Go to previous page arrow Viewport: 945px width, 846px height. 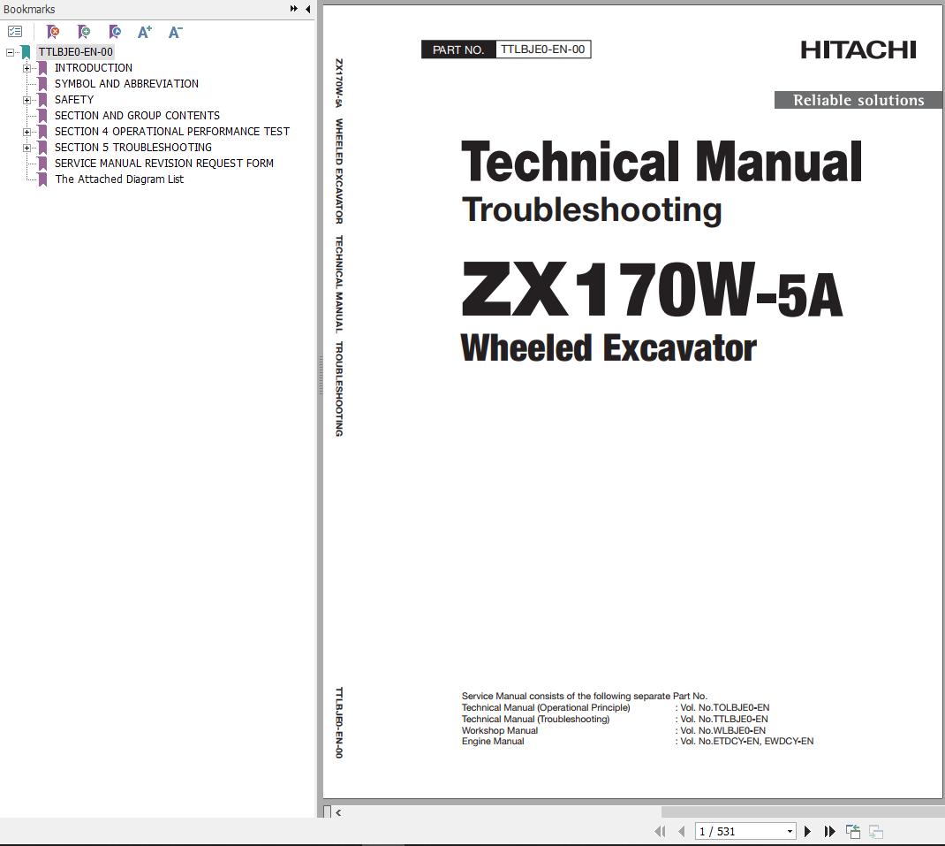682,832
